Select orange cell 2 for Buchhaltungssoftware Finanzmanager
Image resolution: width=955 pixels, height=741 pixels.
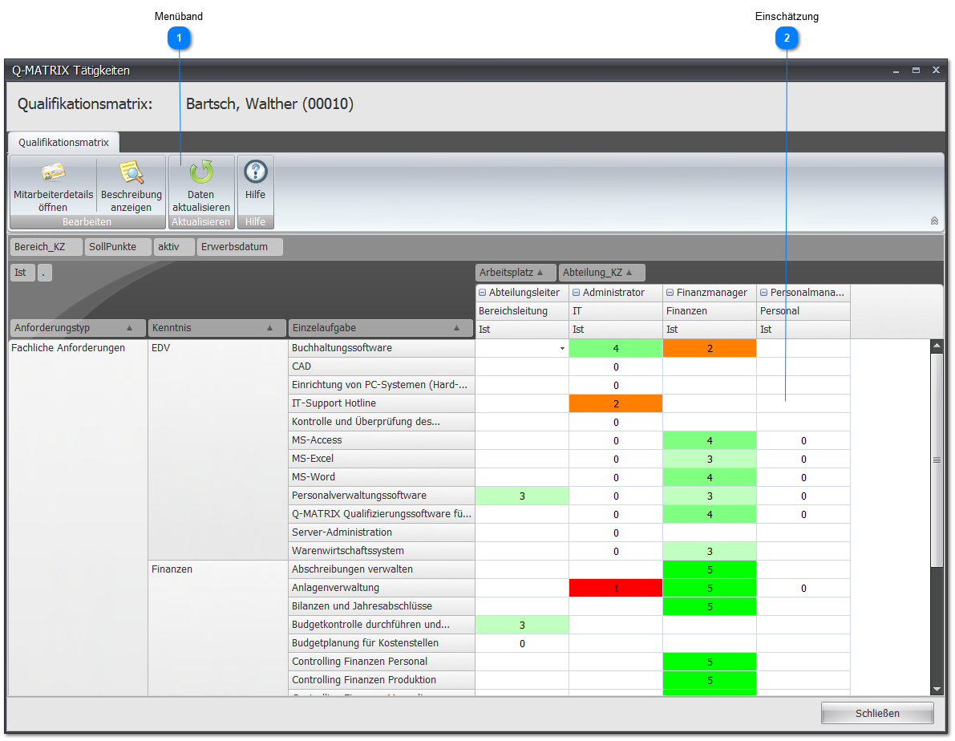point(710,349)
